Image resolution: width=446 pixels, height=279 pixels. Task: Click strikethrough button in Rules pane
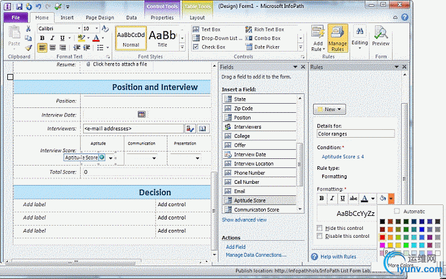tap(354, 198)
